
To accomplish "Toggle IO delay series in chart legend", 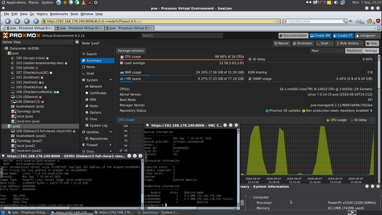I will pyautogui.click(x=359, y=120).
